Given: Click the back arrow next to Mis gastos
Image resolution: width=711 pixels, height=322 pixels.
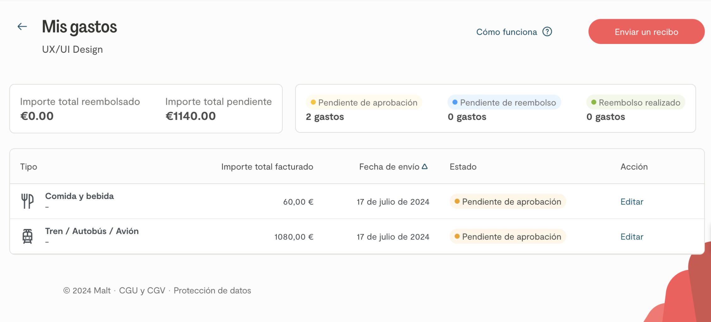Looking at the screenshot, I should 22,27.
